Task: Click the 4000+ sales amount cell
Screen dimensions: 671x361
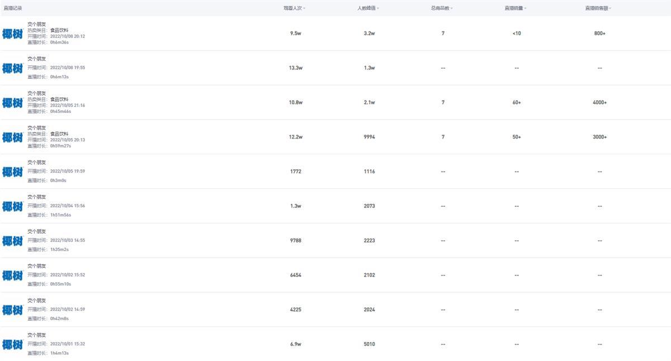Action: (x=599, y=103)
